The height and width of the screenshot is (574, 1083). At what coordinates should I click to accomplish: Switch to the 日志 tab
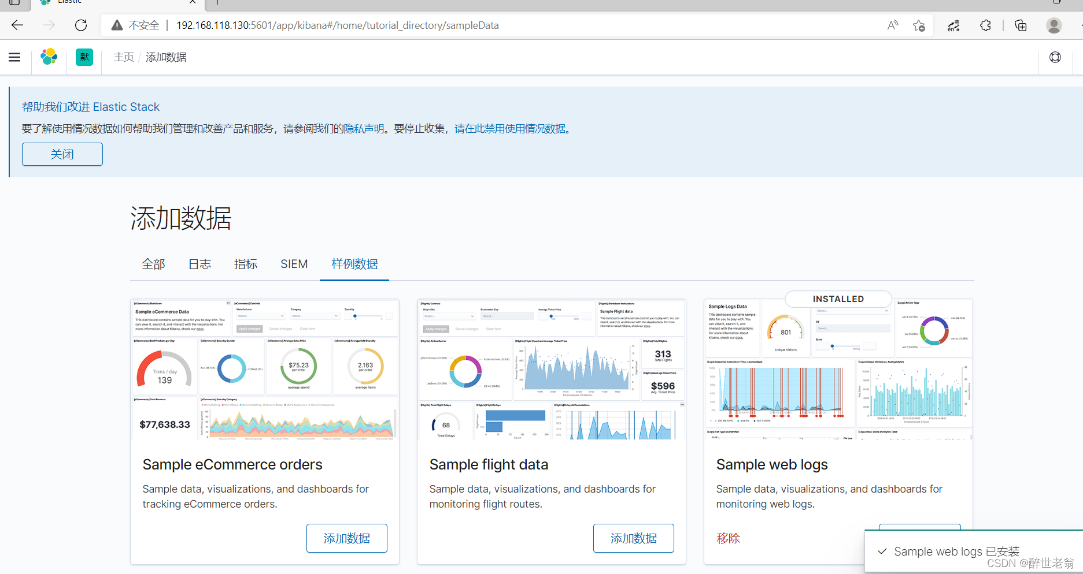(x=199, y=264)
